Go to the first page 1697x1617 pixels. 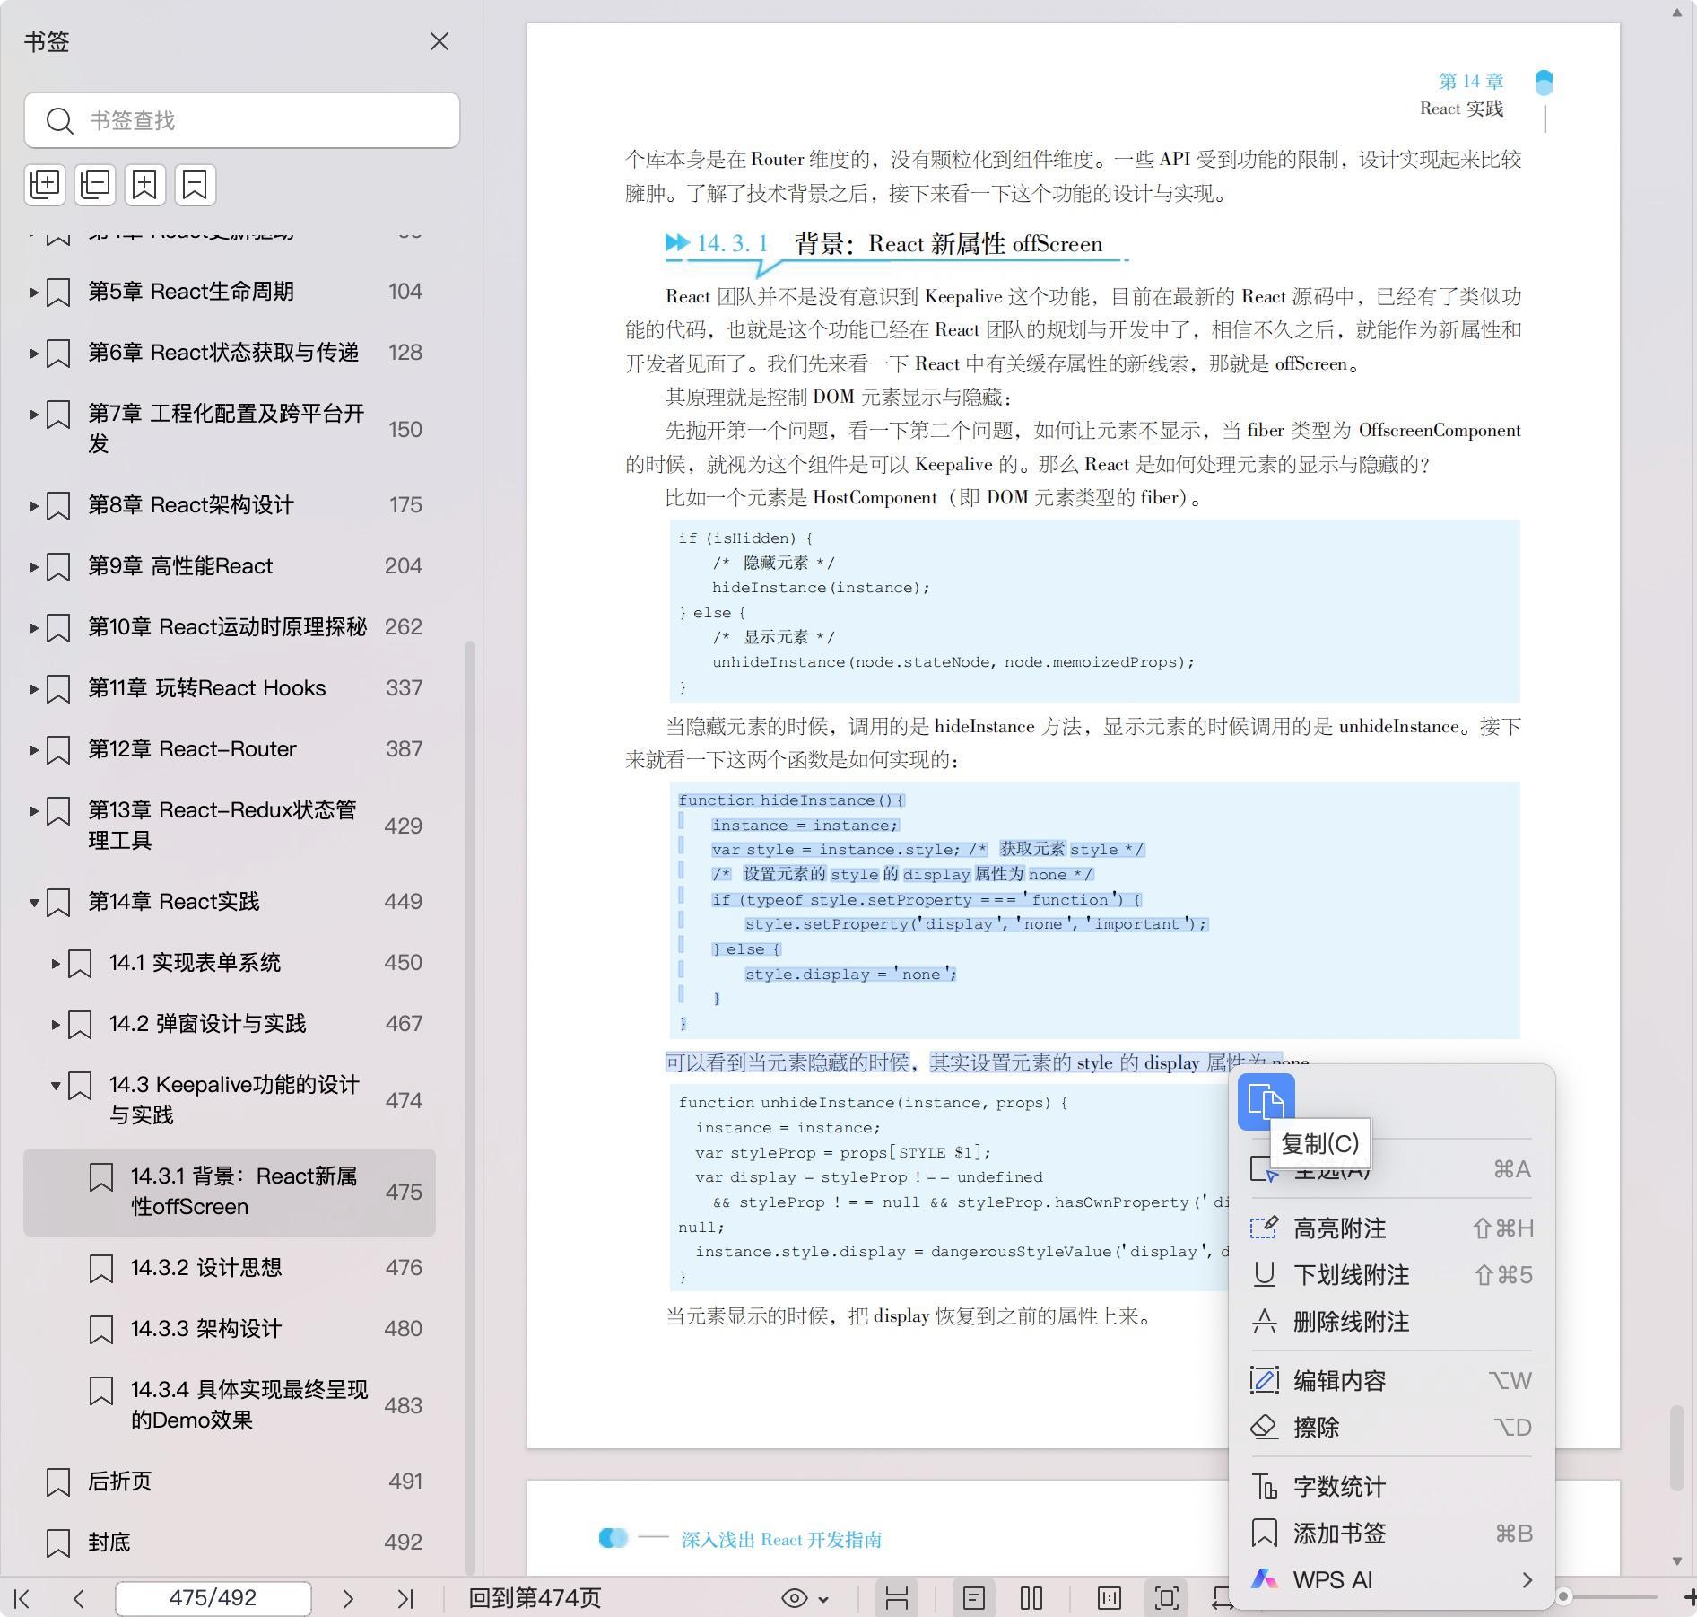pos(22,1598)
